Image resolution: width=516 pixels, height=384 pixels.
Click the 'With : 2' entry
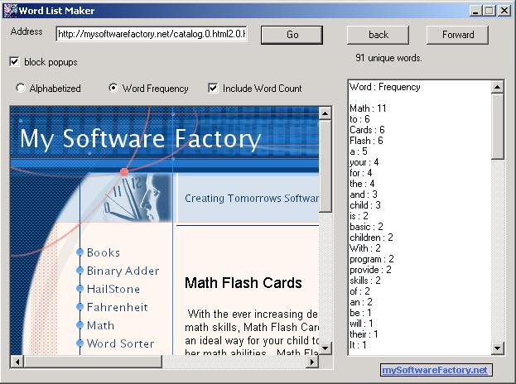click(x=365, y=248)
